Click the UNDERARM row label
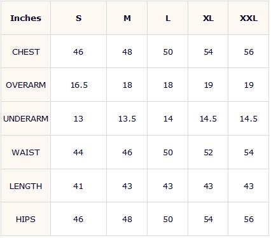Screen dimensions: 271x238 25,118
